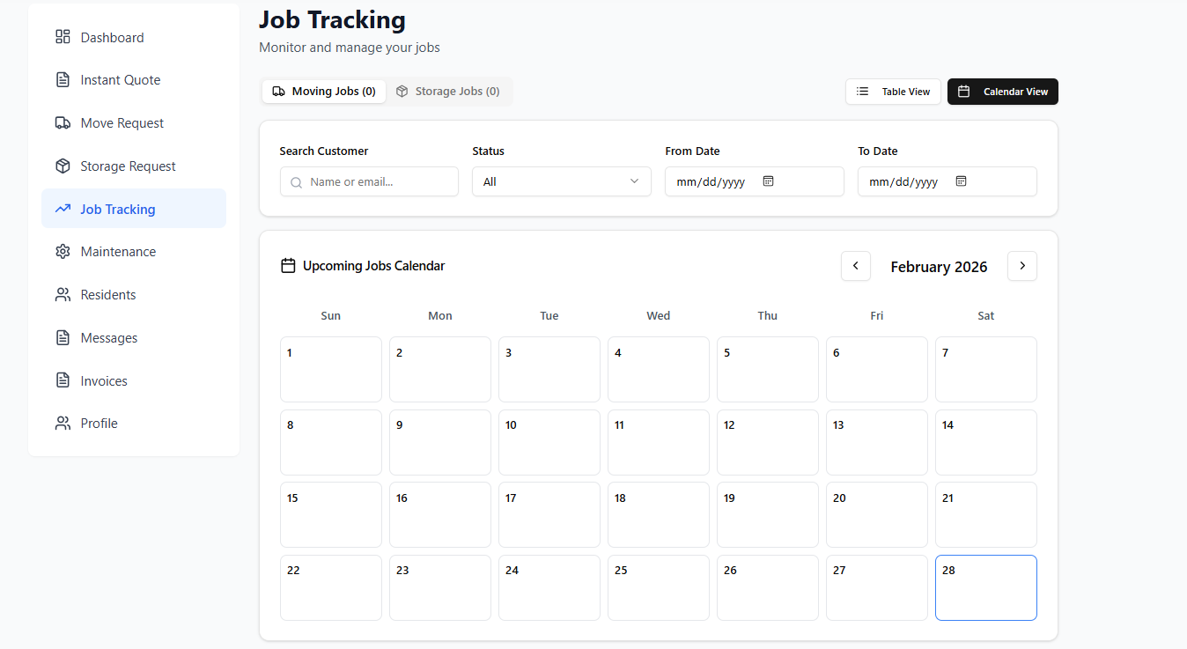Switch to the Storage Jobs tab

[449, 91]
